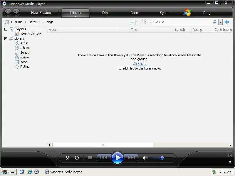Switch to the Sync tab
Image resolution: width=235 pixels, height=176 pixels.
coord(163,13)
